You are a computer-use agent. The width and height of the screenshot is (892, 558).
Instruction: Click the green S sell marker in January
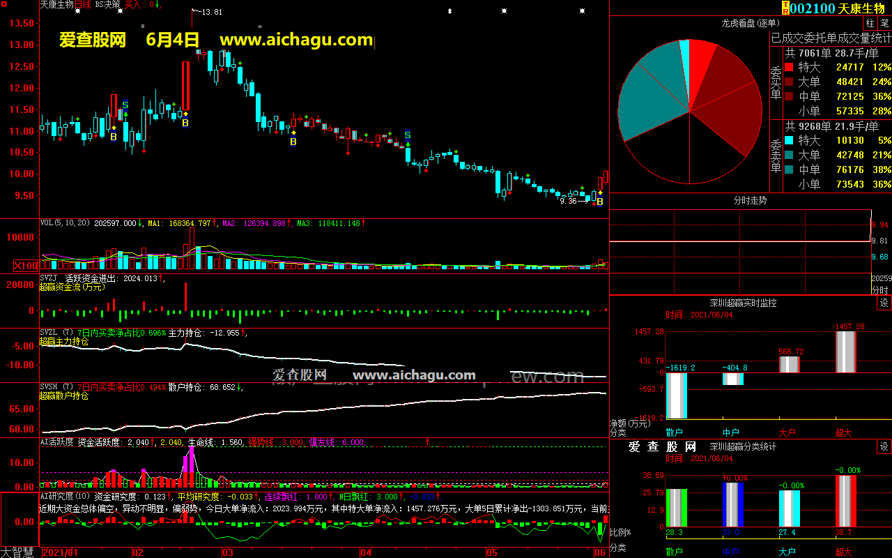click(125, 105)
